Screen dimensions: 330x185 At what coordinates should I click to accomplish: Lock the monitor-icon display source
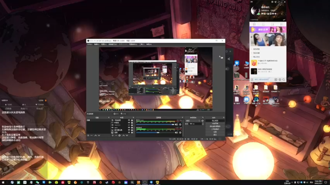click(132, 130)
